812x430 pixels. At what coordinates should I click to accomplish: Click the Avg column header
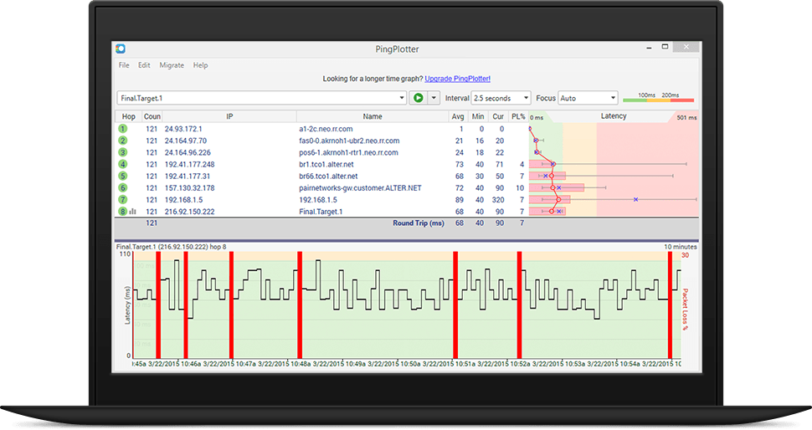coord(458,116)
